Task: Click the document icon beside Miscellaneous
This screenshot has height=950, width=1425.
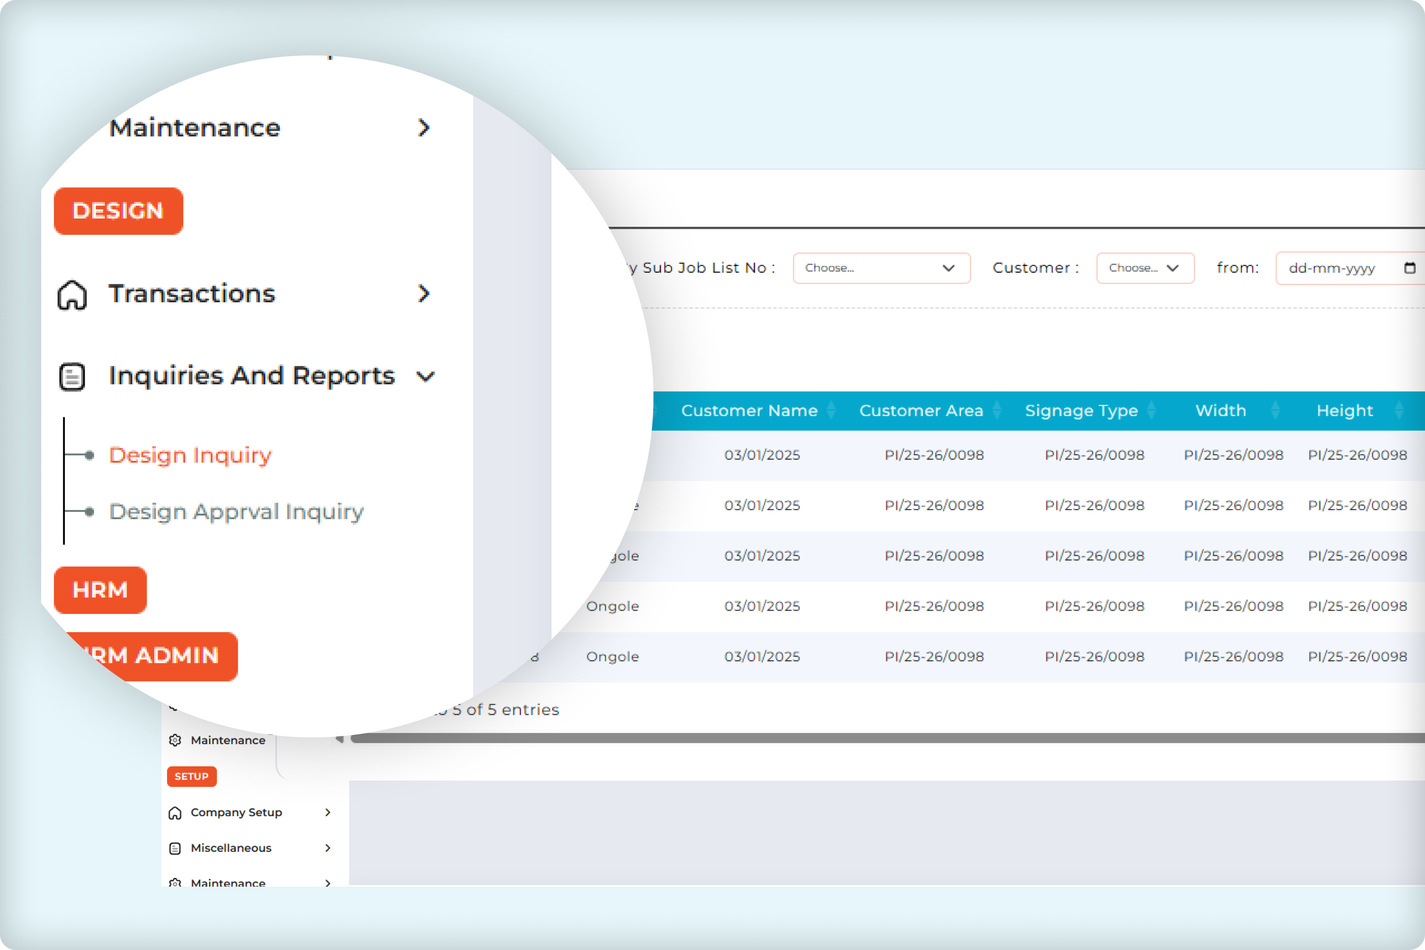Action: point(175,848)
